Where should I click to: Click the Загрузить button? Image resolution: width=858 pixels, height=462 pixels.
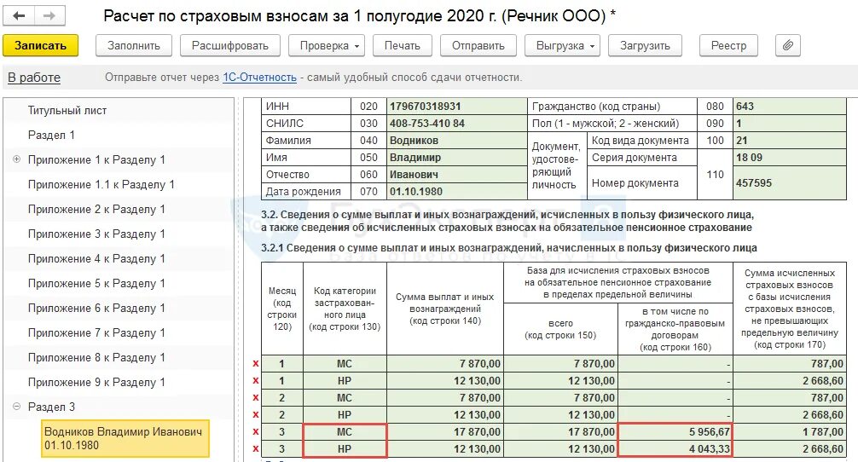(645, 45)
